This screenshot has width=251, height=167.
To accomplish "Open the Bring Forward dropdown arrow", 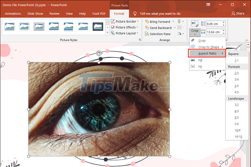I will [x=173, y=21].
